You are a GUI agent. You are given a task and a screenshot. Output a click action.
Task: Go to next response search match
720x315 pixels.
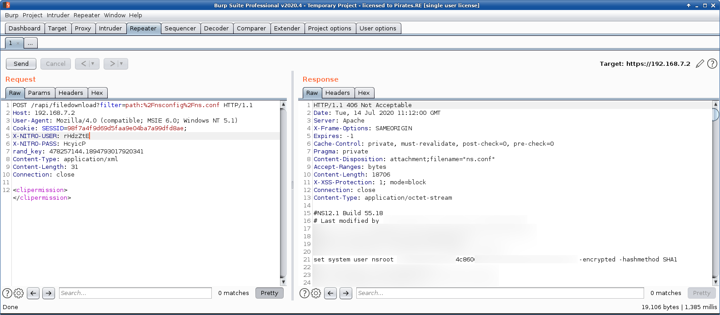(346, 293)
